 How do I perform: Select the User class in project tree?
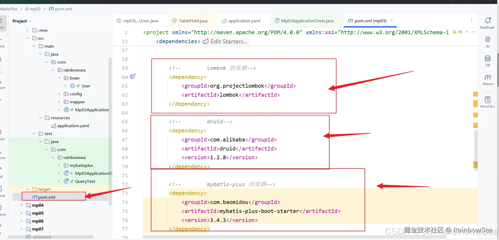pos(86,86)
